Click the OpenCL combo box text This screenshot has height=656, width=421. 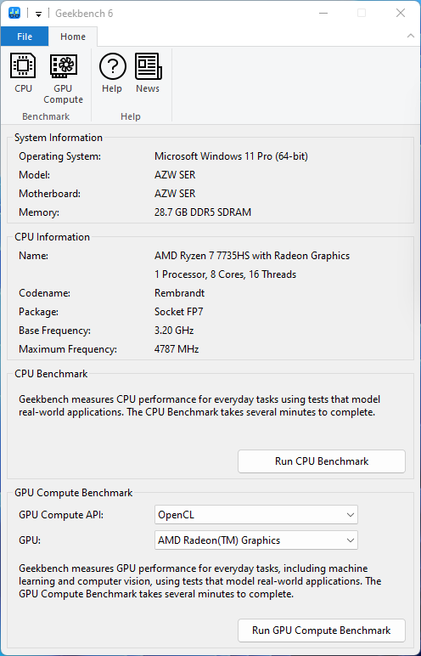click(x=176, y=515)
